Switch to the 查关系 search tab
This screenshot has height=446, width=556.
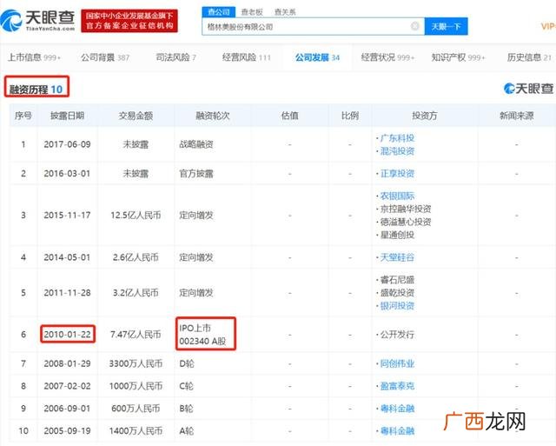285,12
